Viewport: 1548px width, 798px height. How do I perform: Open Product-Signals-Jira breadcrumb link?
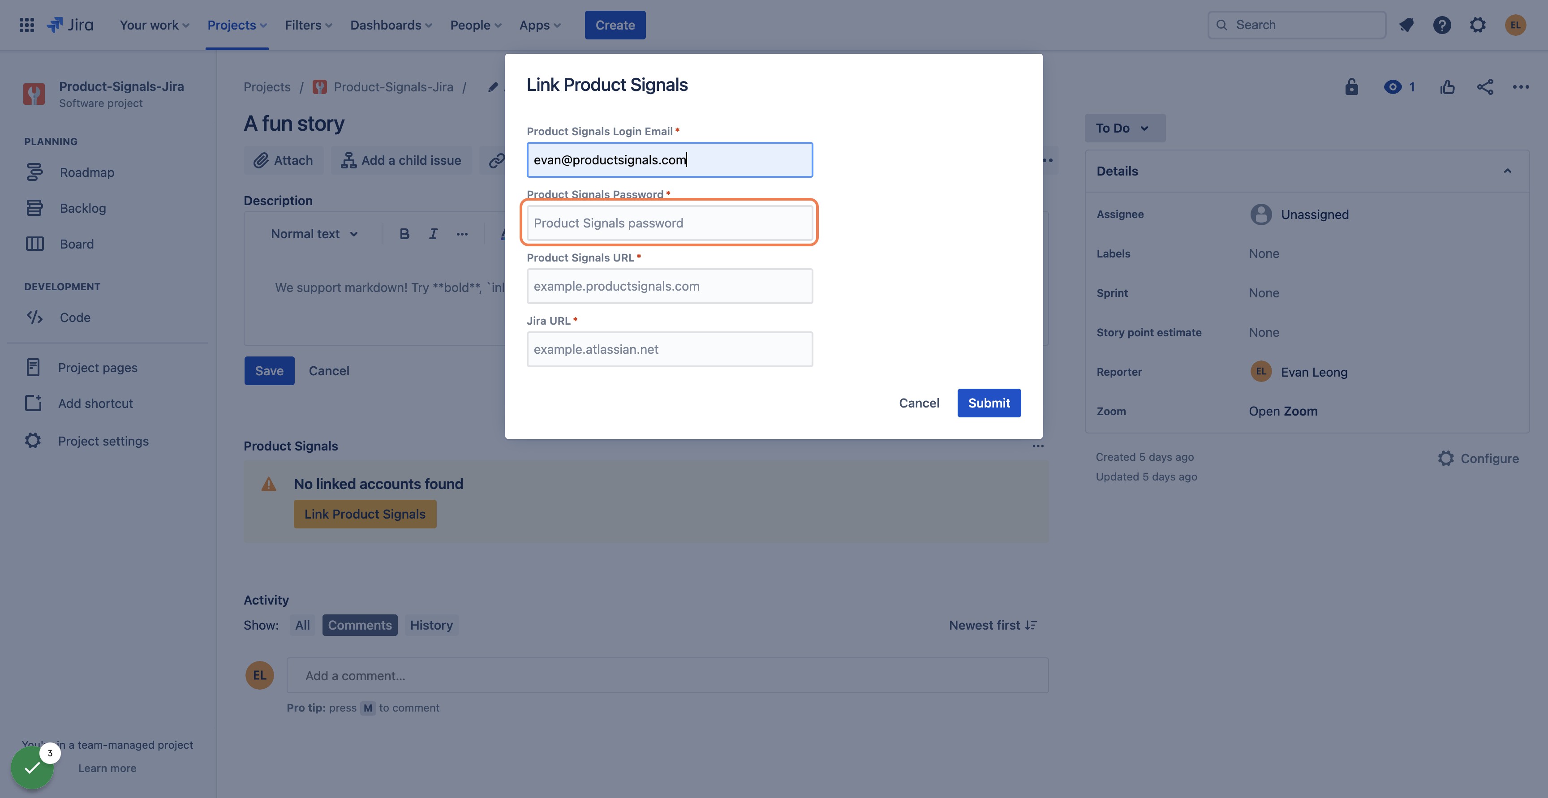click(393, 87)
